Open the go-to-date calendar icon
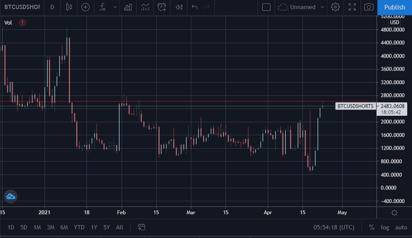Image resolution: width=412 pixels, height=238 pixels. [x=141, y=227]
